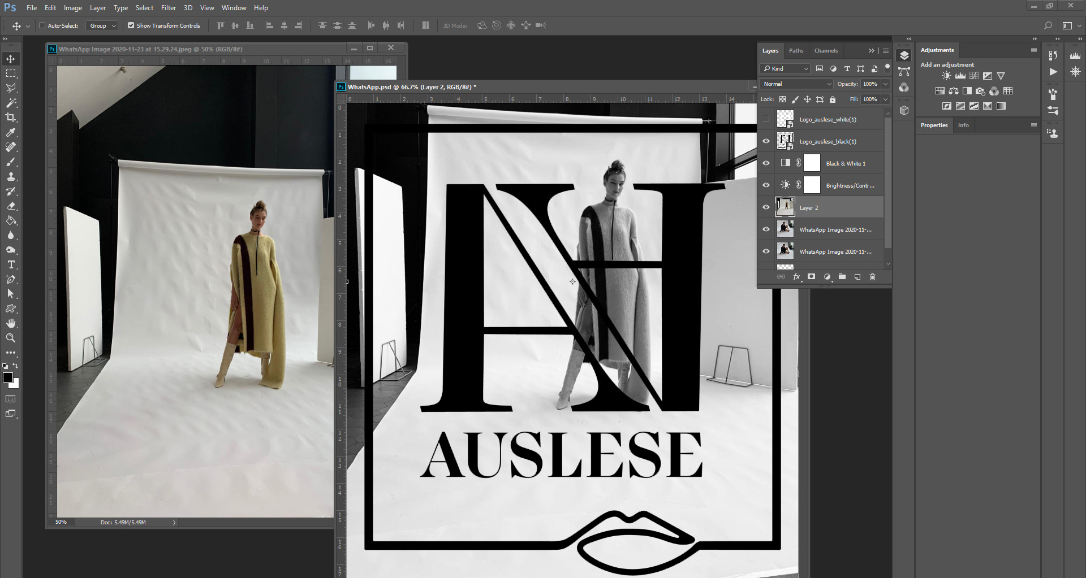Click the Layer 2 thumbnail
The width and height of the screenshot is (1086, 578).
(x=785, y=207)
